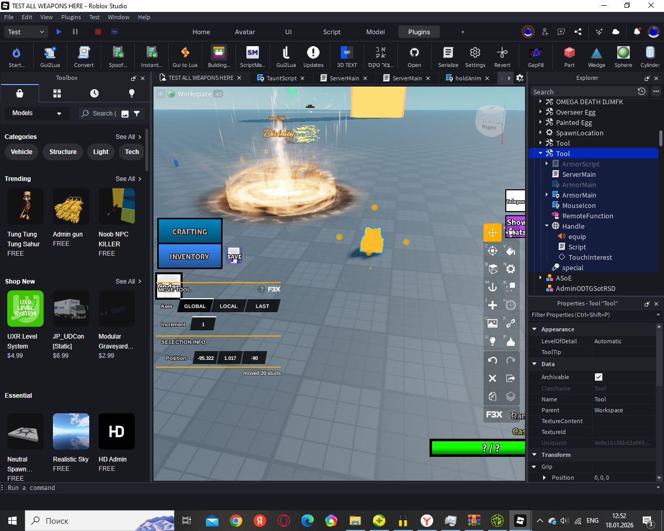664x531 pixels.
Task: Expand the Overseer Egg tree item
Action: tap(541, 112)
